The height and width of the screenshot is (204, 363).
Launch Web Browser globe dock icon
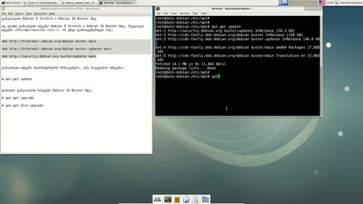186,199
